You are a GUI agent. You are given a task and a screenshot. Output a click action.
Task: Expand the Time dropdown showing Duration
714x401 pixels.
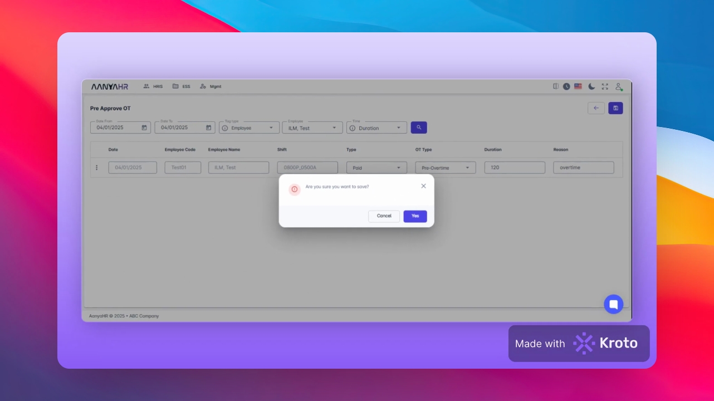click(x=376, y=128)
